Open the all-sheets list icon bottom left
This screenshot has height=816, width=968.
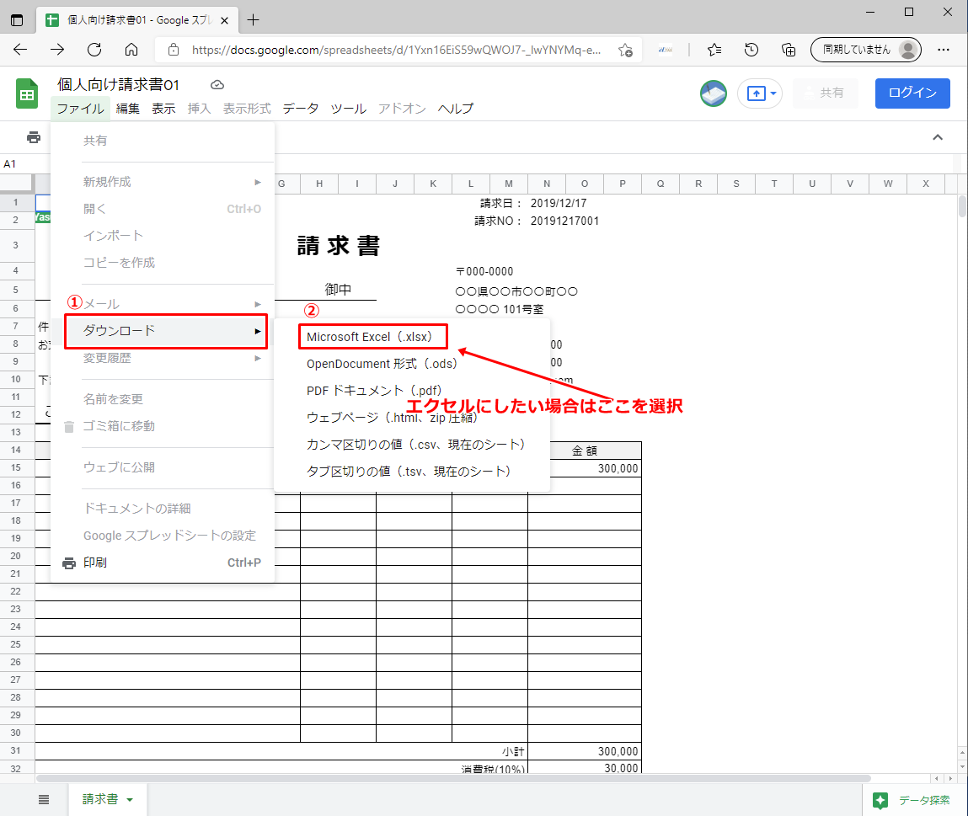pyautogui.click(x=44, y=800)
